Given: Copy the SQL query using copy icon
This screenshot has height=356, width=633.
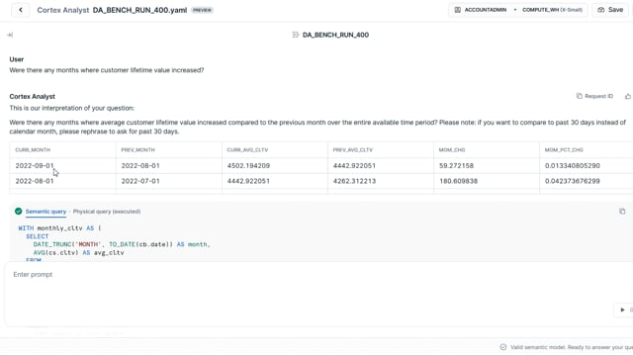Looking at the screenshot, I should click(x=622, y=211).
